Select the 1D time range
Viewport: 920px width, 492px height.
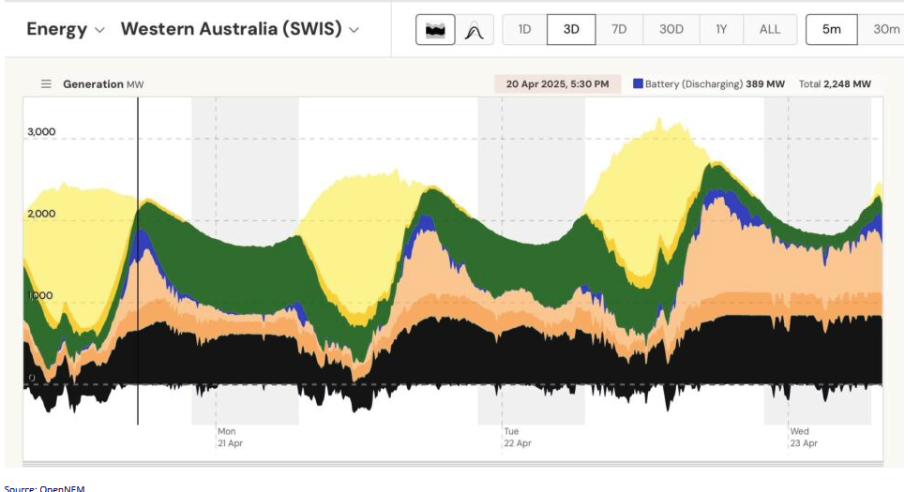524,30
